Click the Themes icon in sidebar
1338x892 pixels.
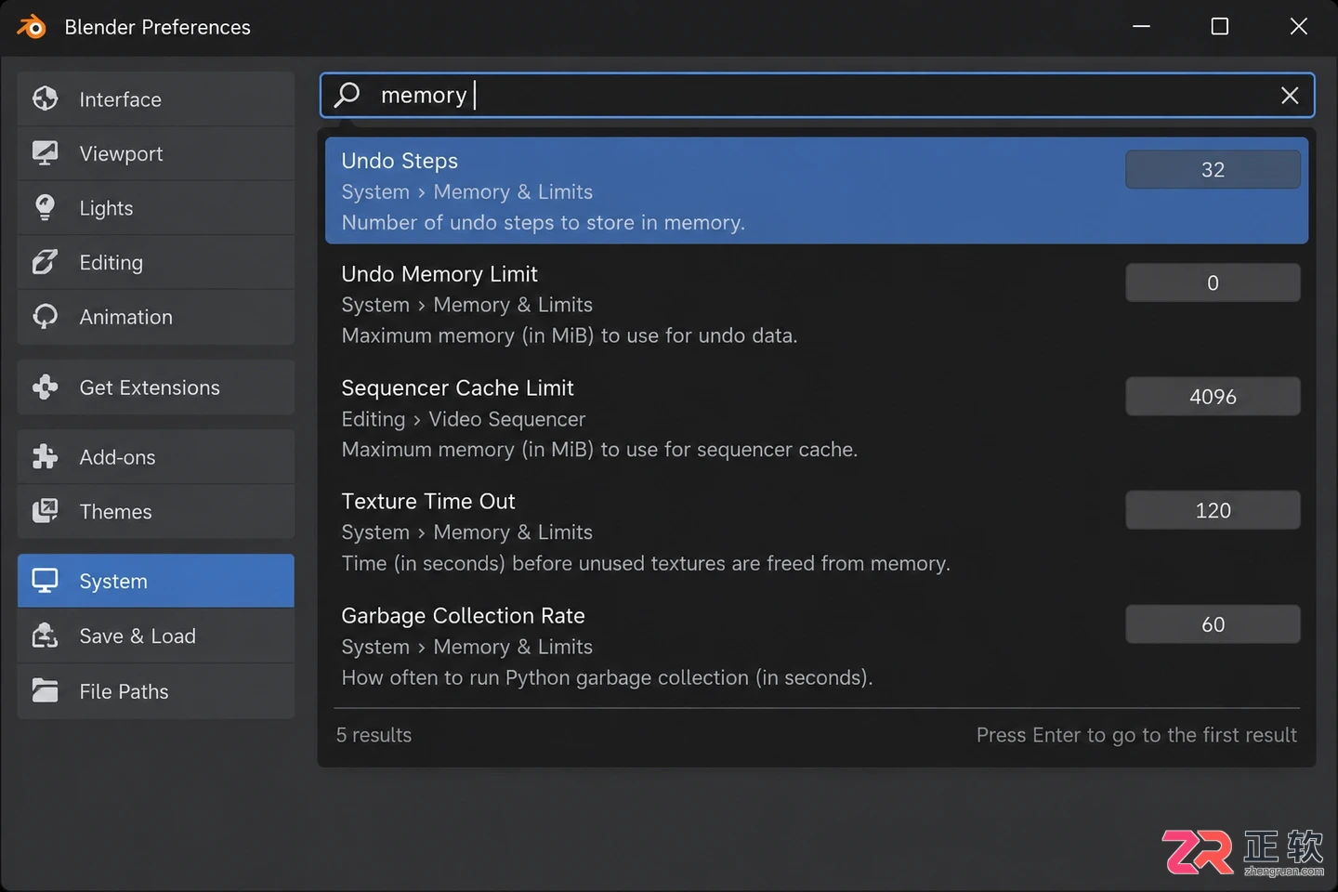tap(45, 511)
